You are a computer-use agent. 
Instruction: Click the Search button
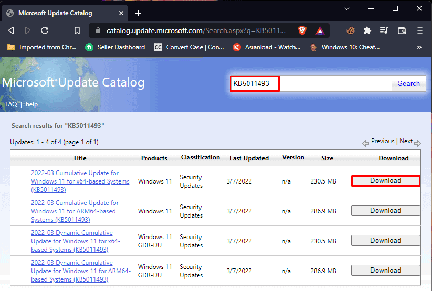(x=408, y=83)
